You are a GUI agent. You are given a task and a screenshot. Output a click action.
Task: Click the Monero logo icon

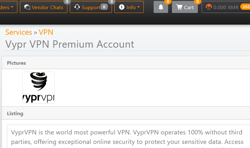(209, 7)
